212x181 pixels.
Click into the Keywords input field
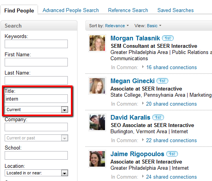tap(36, 44)
